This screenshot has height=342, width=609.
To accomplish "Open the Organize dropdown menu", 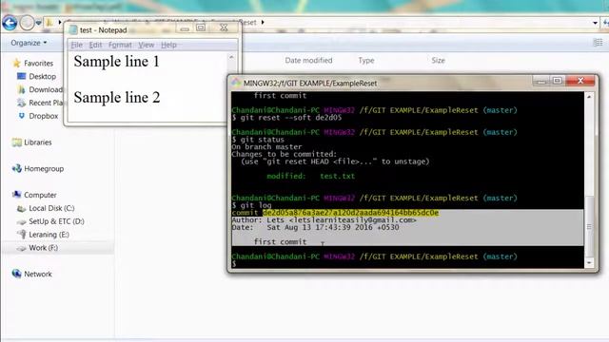I will point(29,43).
